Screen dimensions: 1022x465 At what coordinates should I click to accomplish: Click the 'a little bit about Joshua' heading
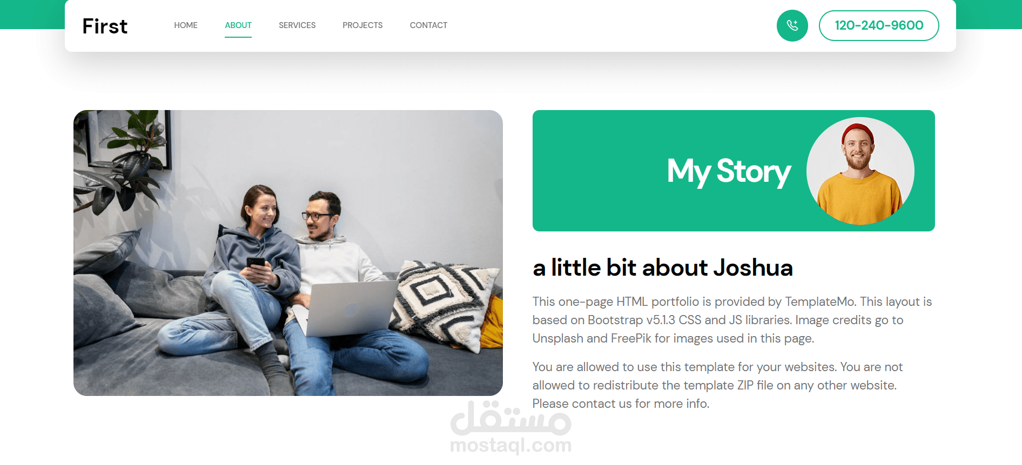pyautogui.click(x=663, y=268)
